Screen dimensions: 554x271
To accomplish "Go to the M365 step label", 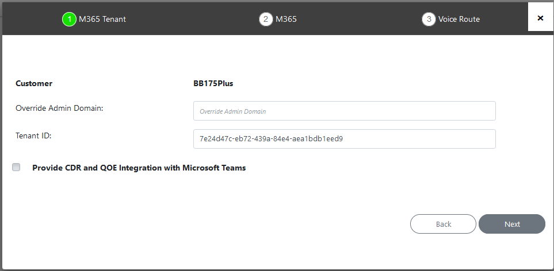I will coord(286,19).
